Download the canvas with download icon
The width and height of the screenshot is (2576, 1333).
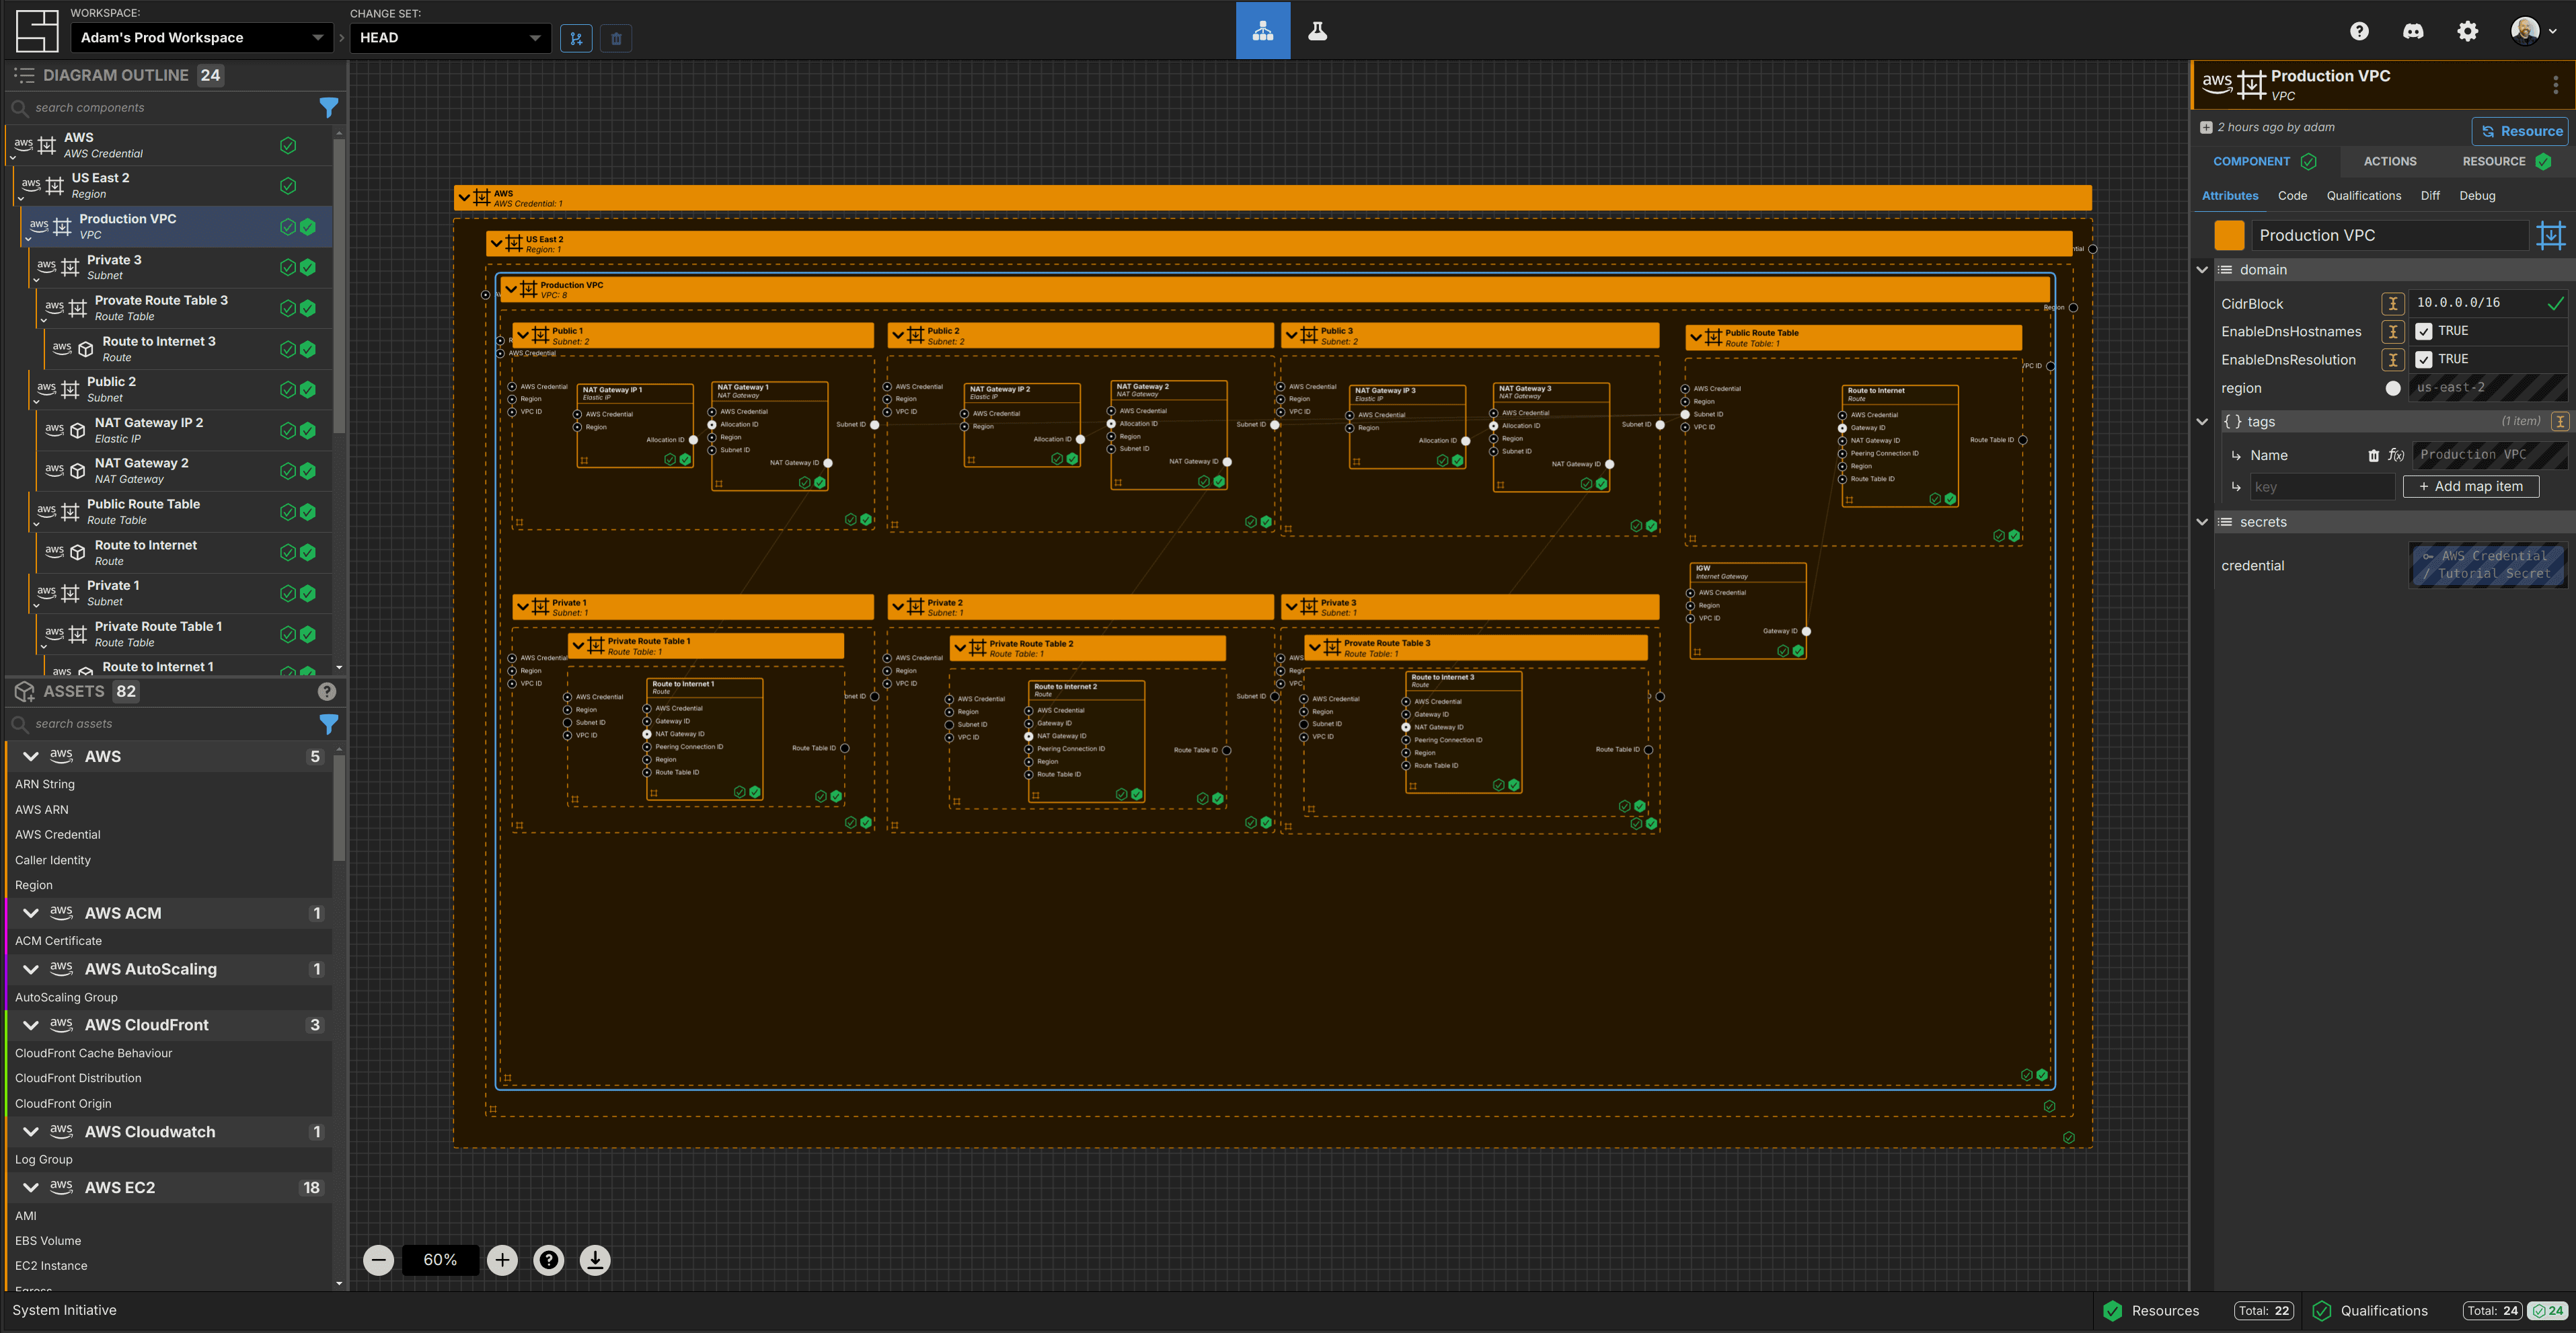click(x=595, y=1260)
